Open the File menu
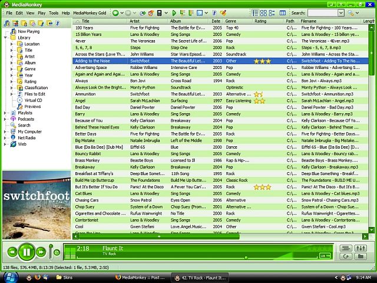Screen dimensions: 377x283 coord(9,13)
